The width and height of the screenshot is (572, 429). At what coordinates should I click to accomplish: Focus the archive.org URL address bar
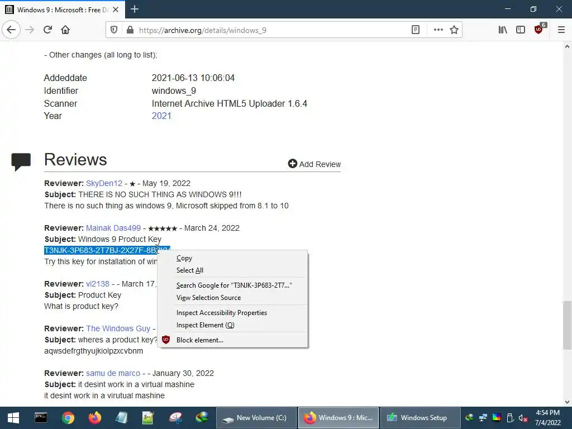point(270,30)
